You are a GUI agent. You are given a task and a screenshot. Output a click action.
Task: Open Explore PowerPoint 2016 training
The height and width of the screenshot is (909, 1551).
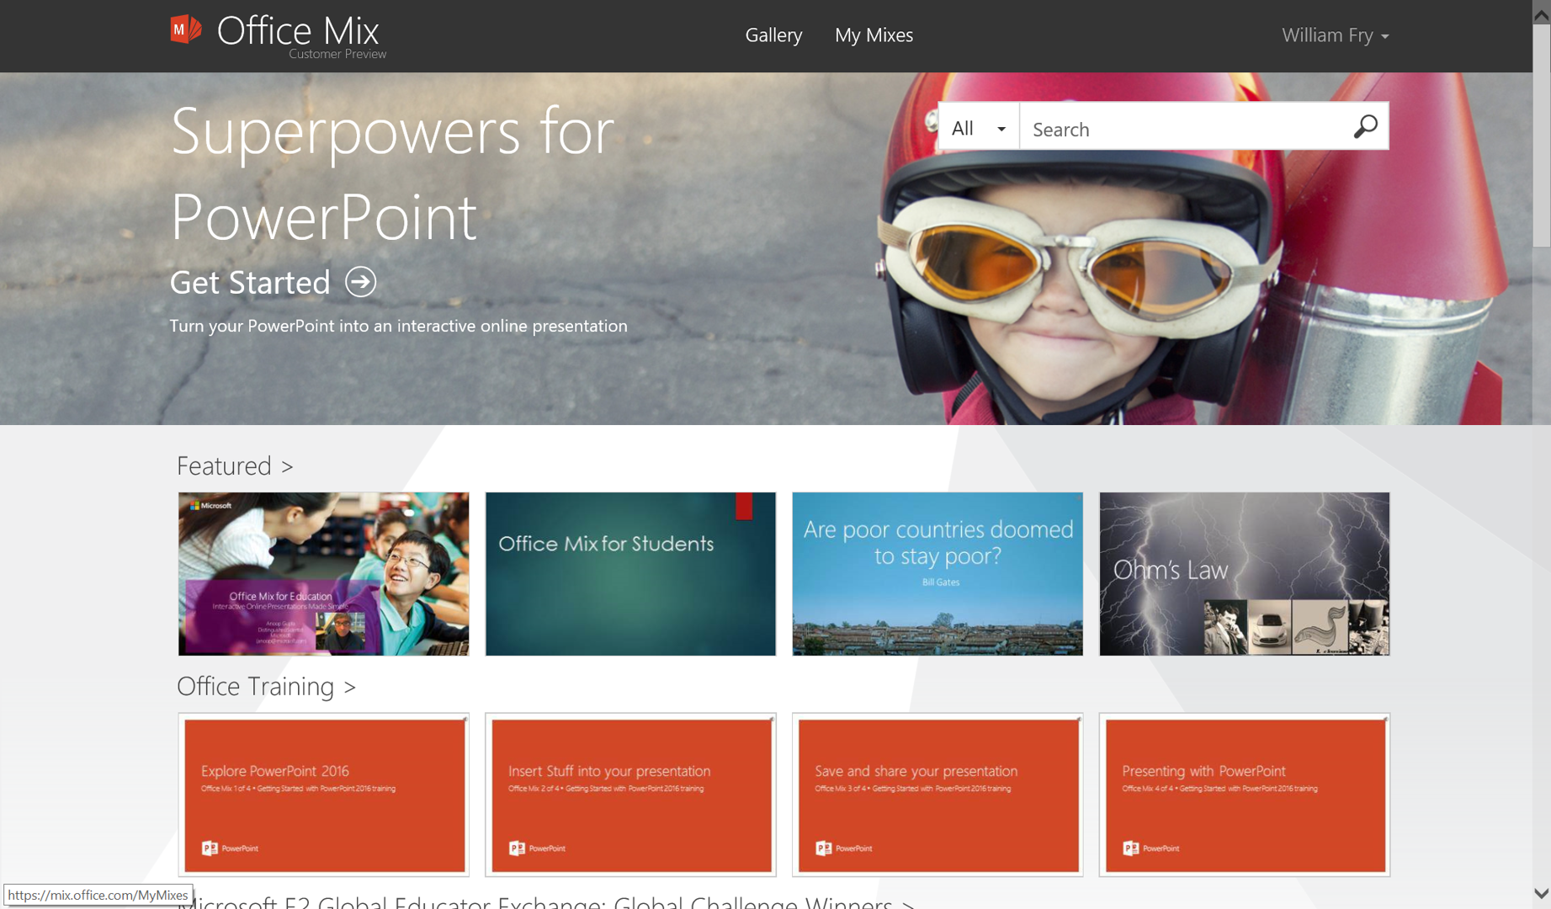[323, 795]
